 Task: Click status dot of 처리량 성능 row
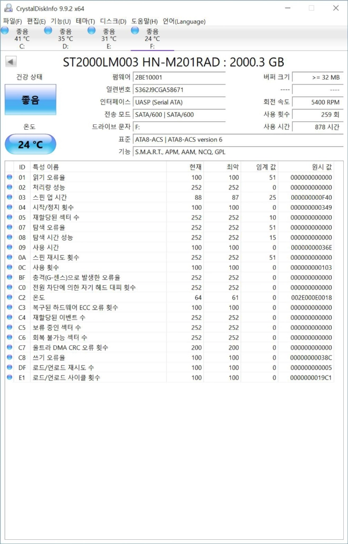[x=10, y=188]
